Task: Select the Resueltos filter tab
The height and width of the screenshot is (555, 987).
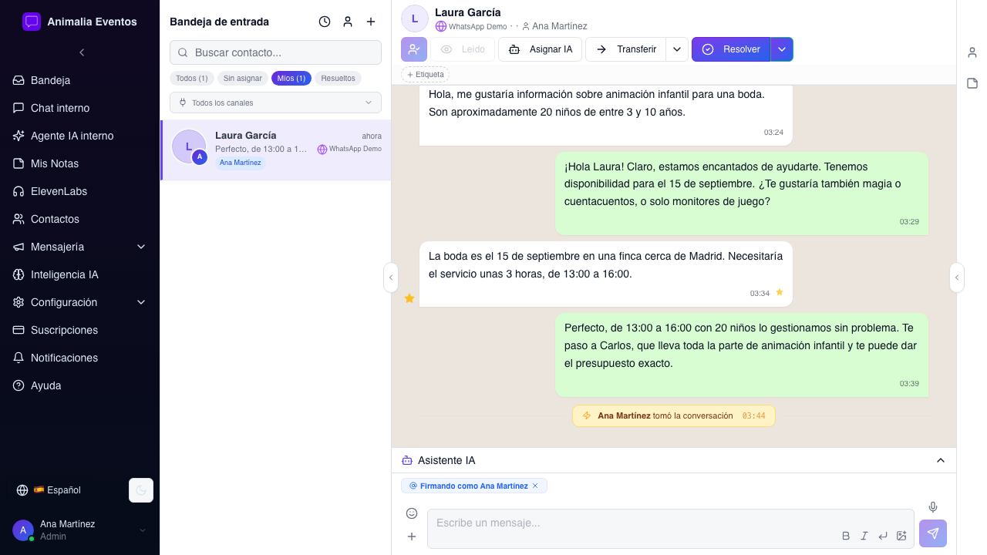Action: point(338,79)
